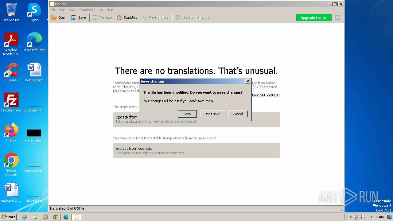
Task: Open the Help menu
Action: 110,10
